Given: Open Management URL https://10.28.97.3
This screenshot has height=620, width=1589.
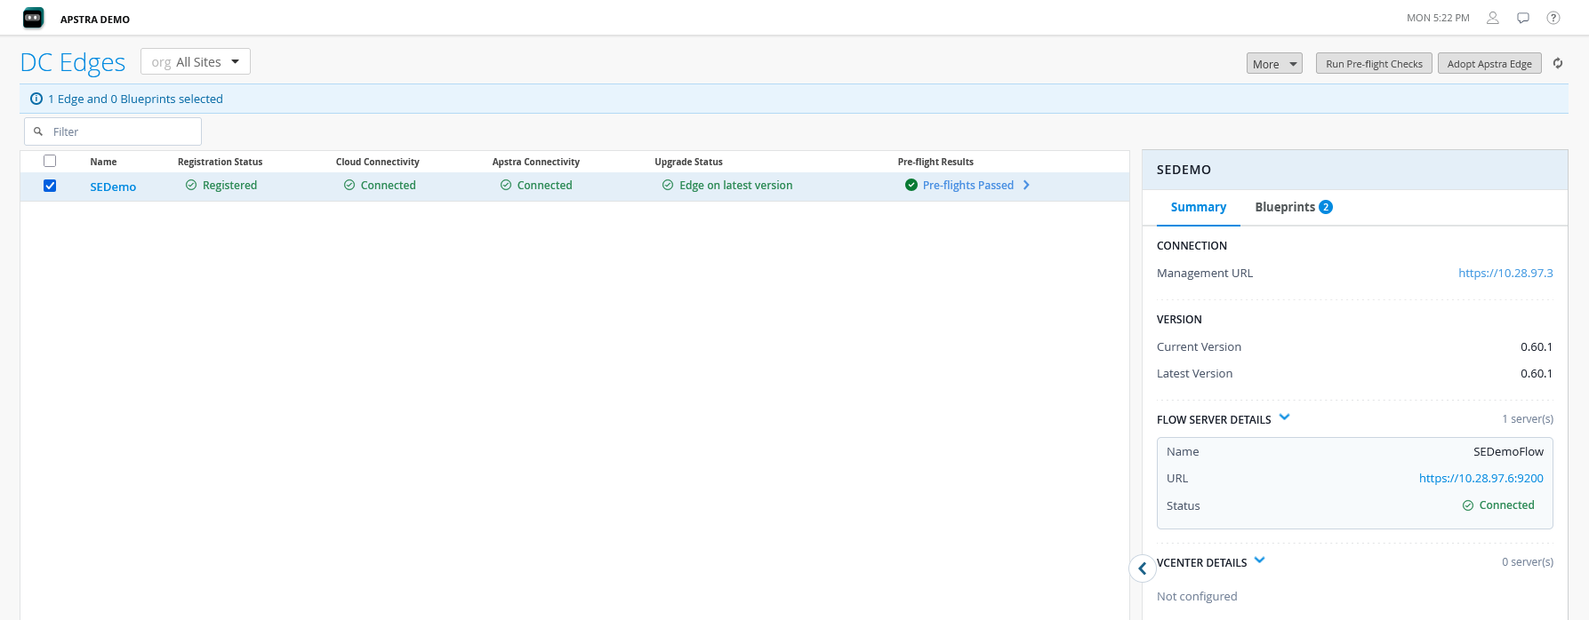Looking at the screenshot, I should coord(1505,273).
